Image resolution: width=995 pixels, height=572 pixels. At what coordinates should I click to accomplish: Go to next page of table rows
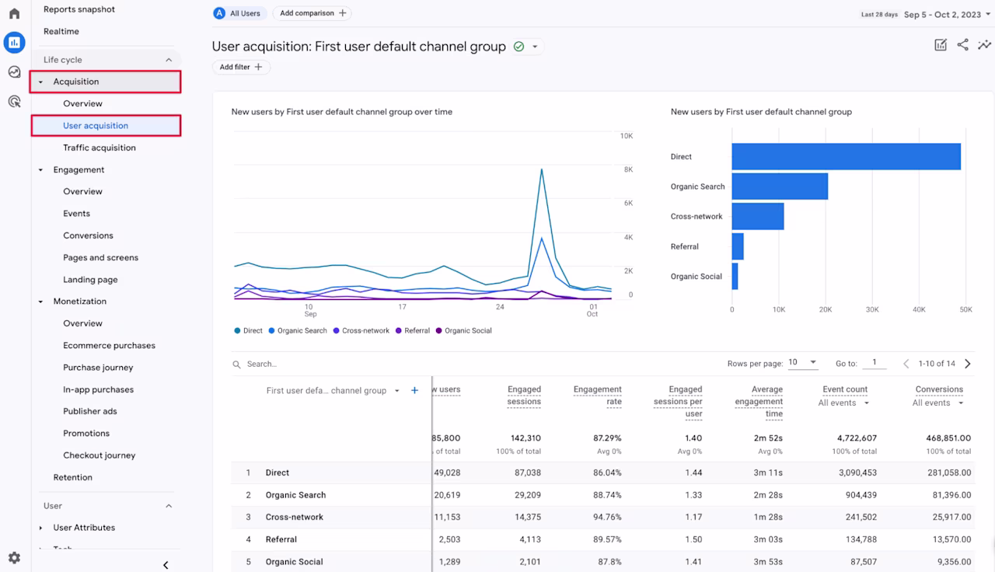(968, 363)
